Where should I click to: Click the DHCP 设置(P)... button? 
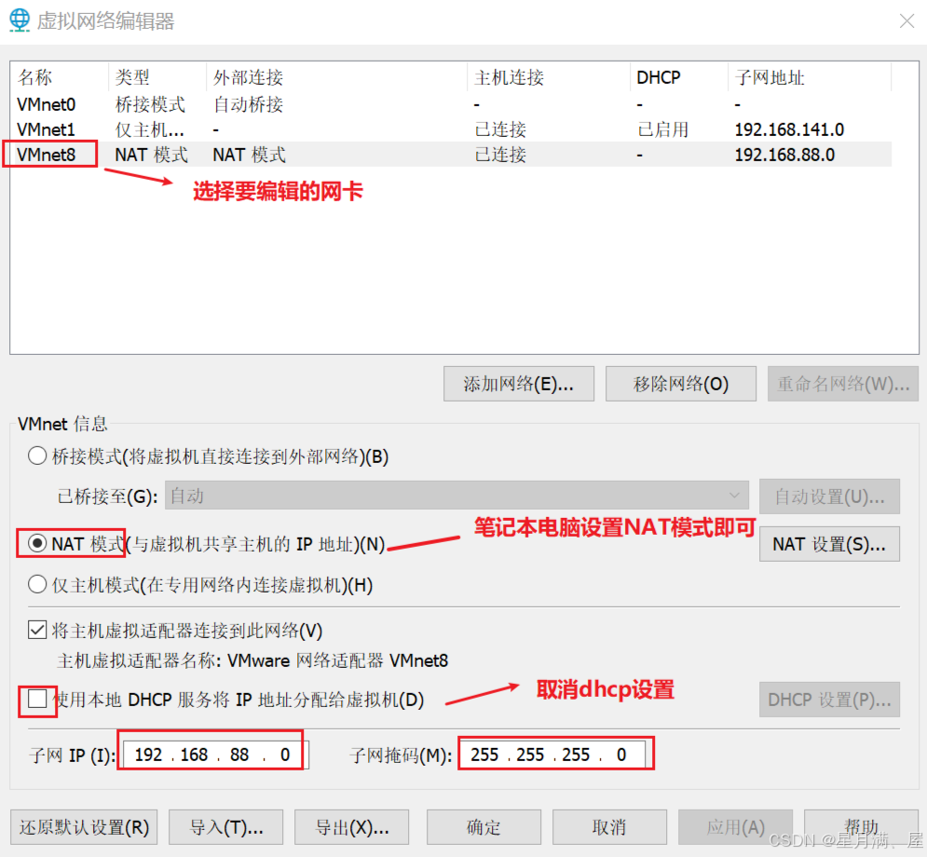(829, 700)
